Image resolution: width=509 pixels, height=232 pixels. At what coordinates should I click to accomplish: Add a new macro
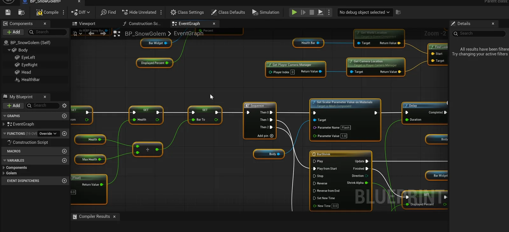coord(64,151)
